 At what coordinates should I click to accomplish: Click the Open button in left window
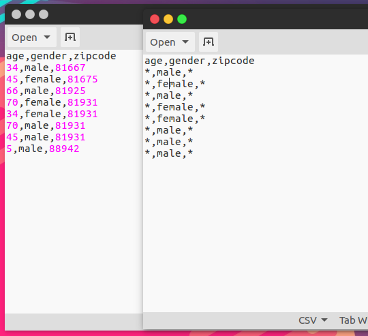pyautogui.click(x=25, y=37)
